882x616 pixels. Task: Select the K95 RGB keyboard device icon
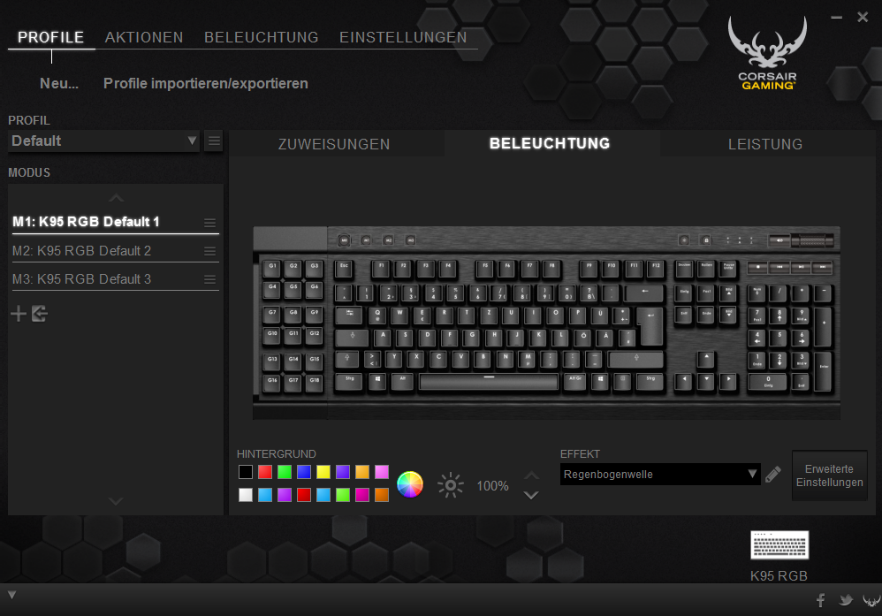pos(779,544)
